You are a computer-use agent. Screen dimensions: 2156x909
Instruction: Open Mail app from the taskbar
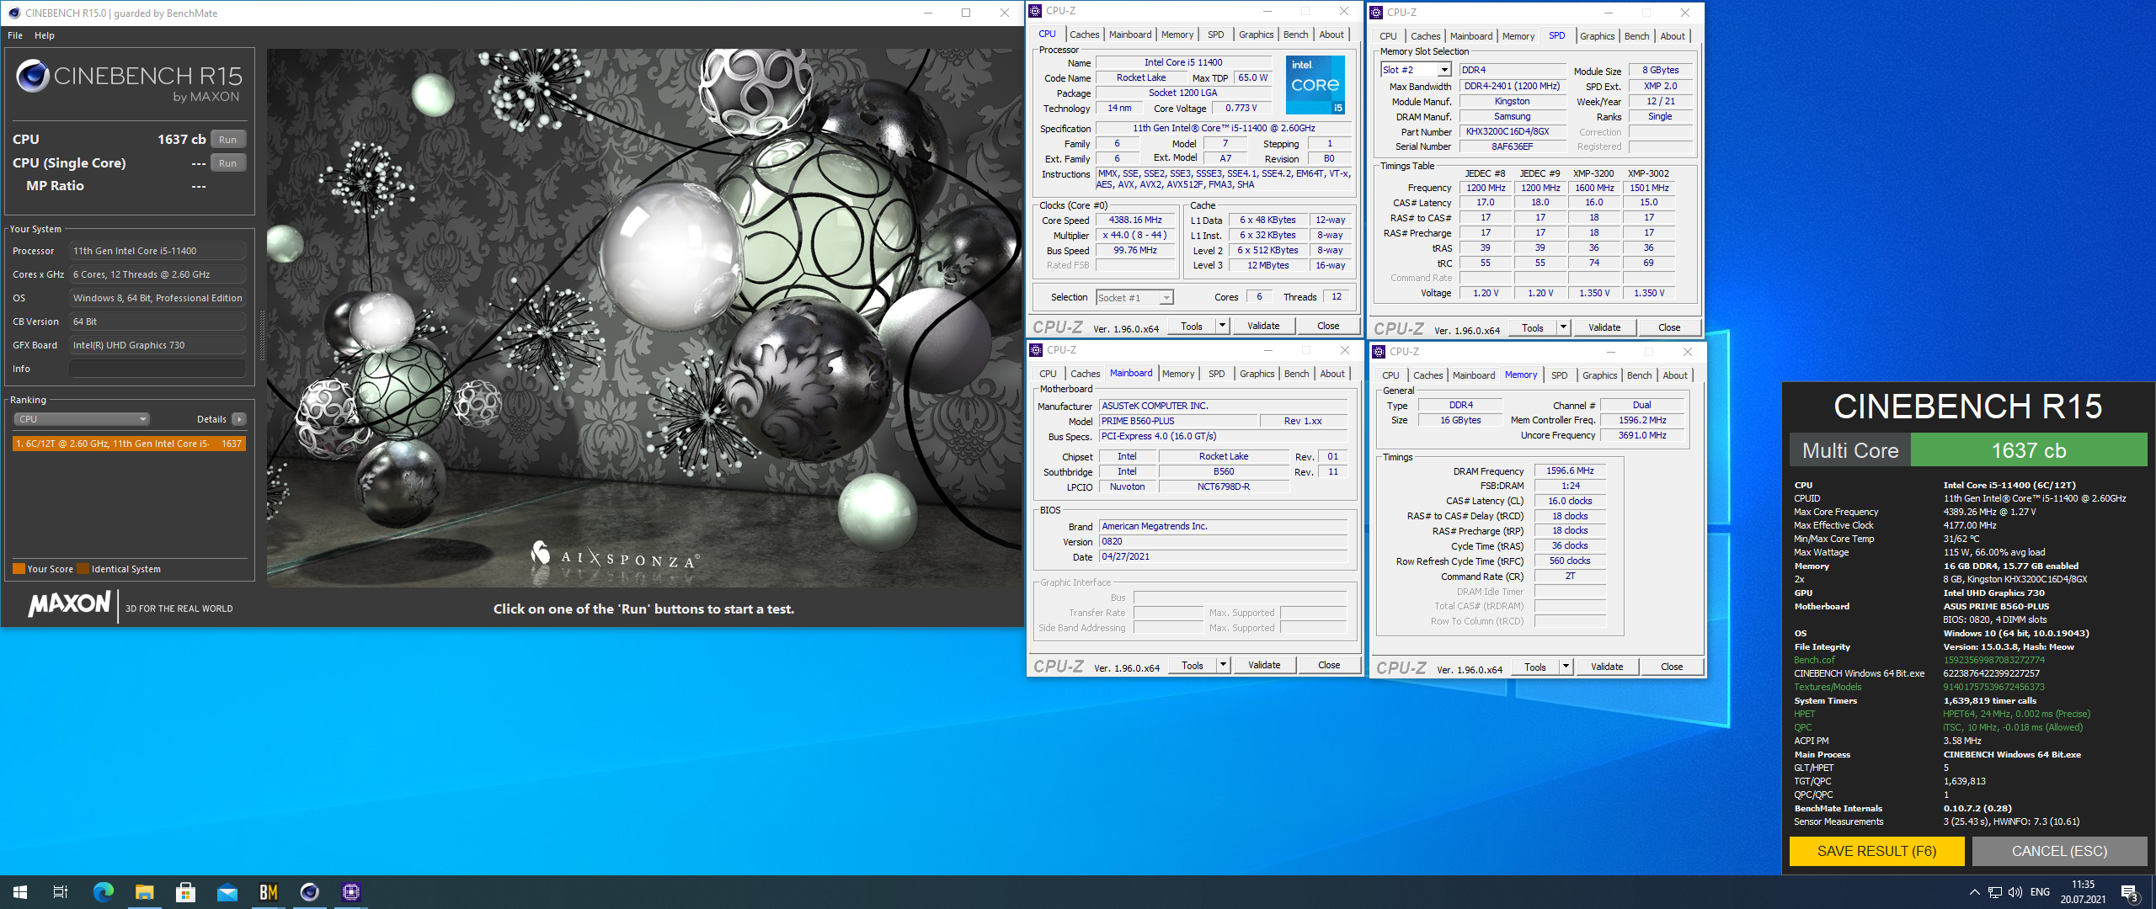pyautogui.click(x=227, y=892)
